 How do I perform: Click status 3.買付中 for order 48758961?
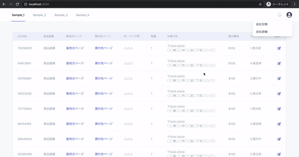click(x=256, y=78)
